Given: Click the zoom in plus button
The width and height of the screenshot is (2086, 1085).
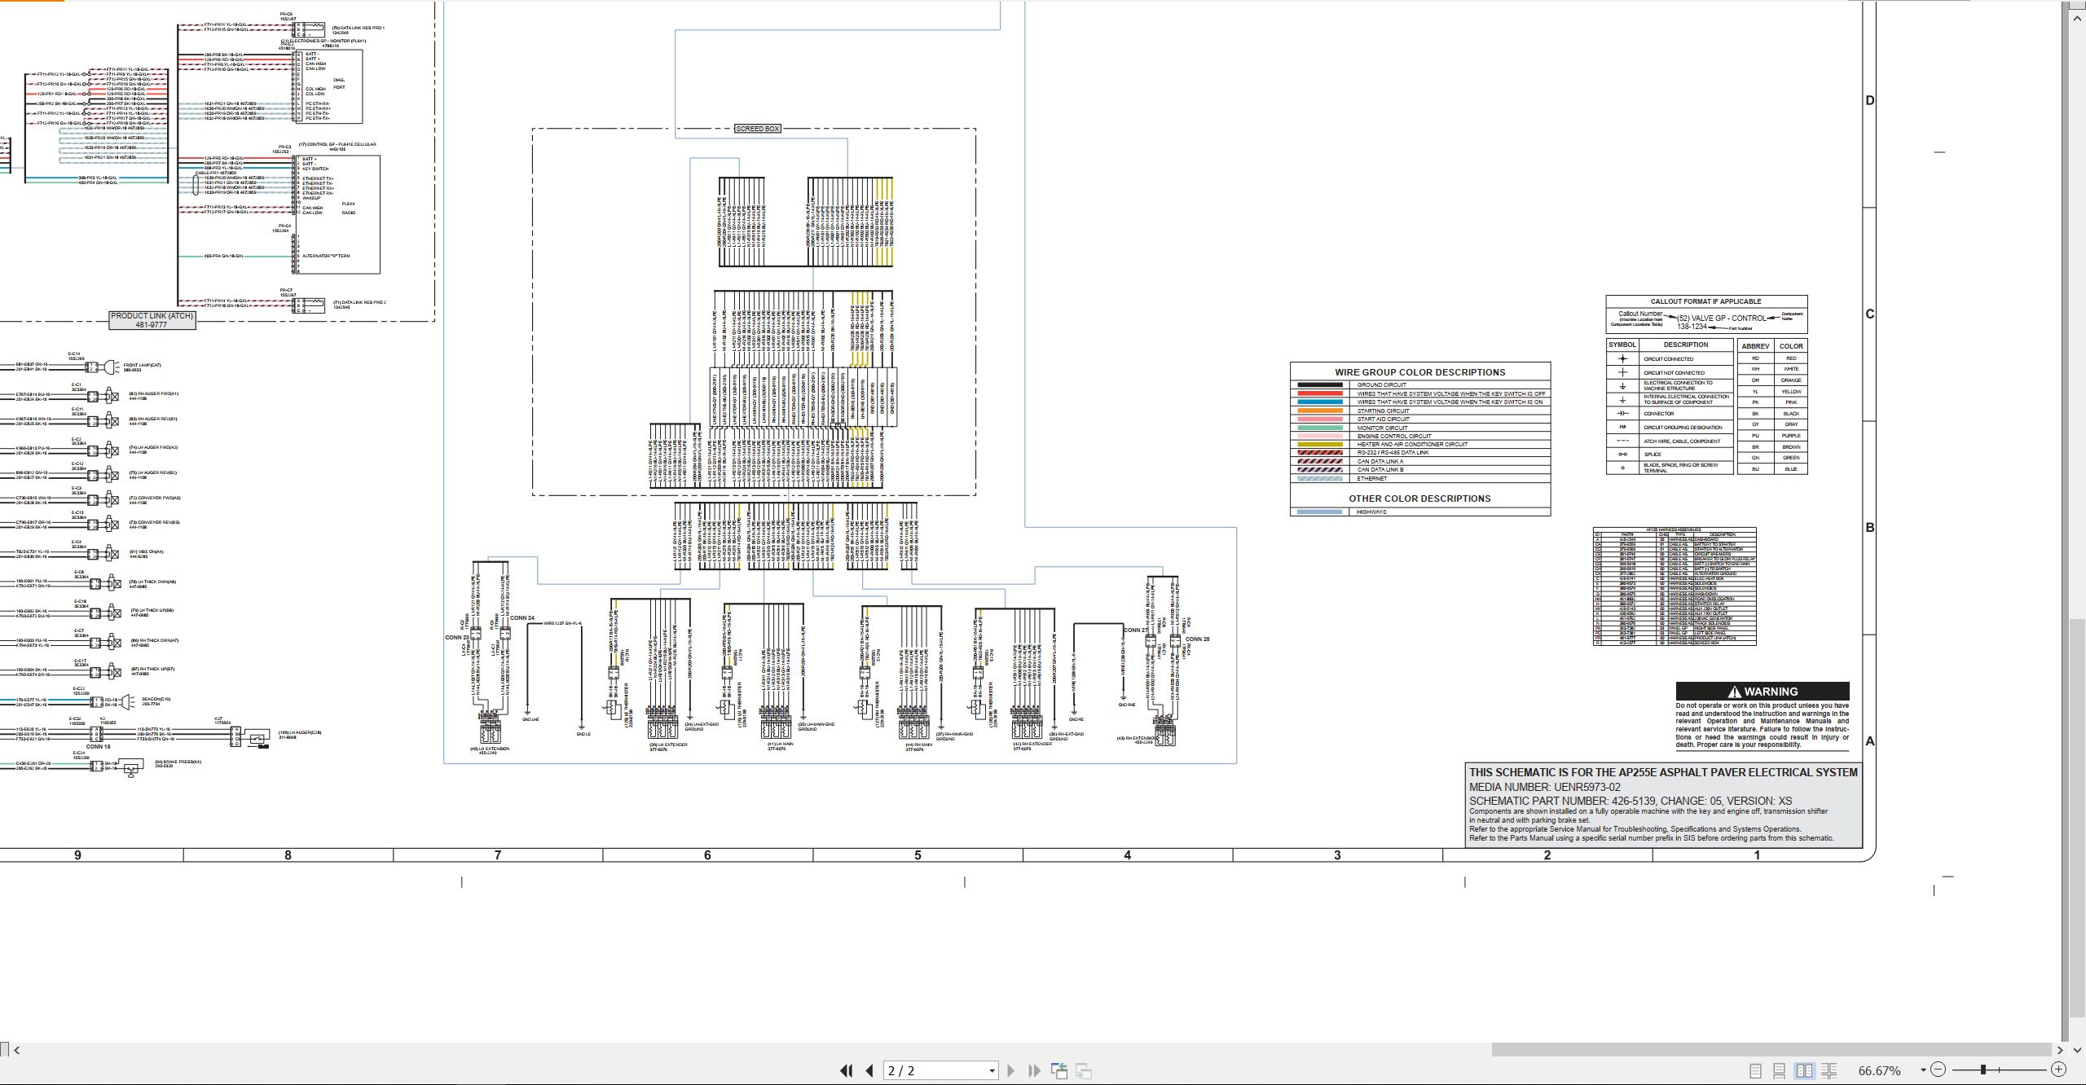Looking at the screenshot, I should [x=2058, y=1070].
